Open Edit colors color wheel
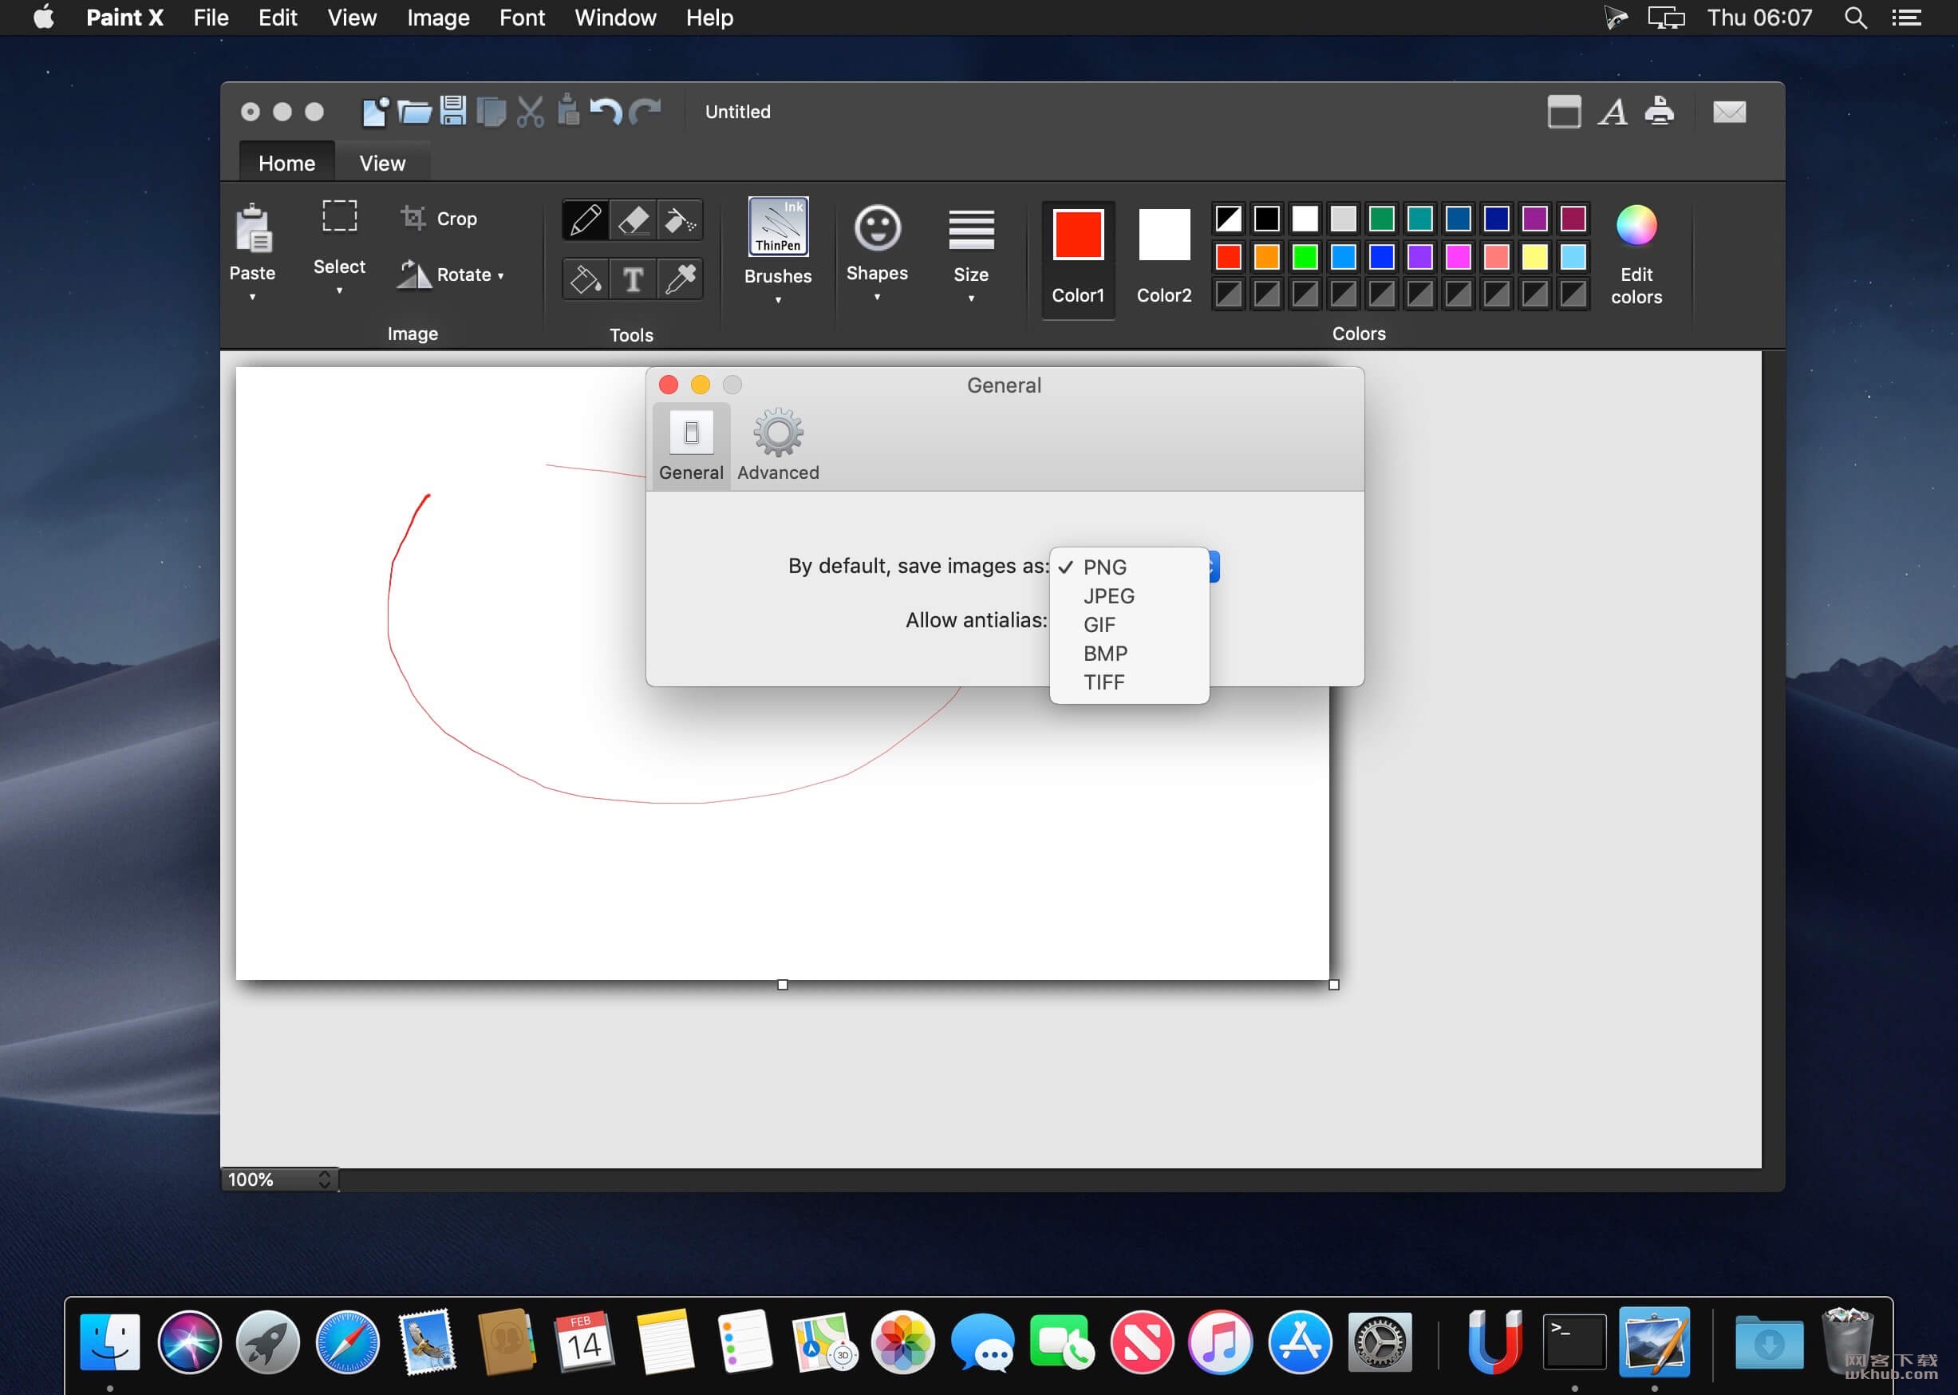 coord(1636,226)
